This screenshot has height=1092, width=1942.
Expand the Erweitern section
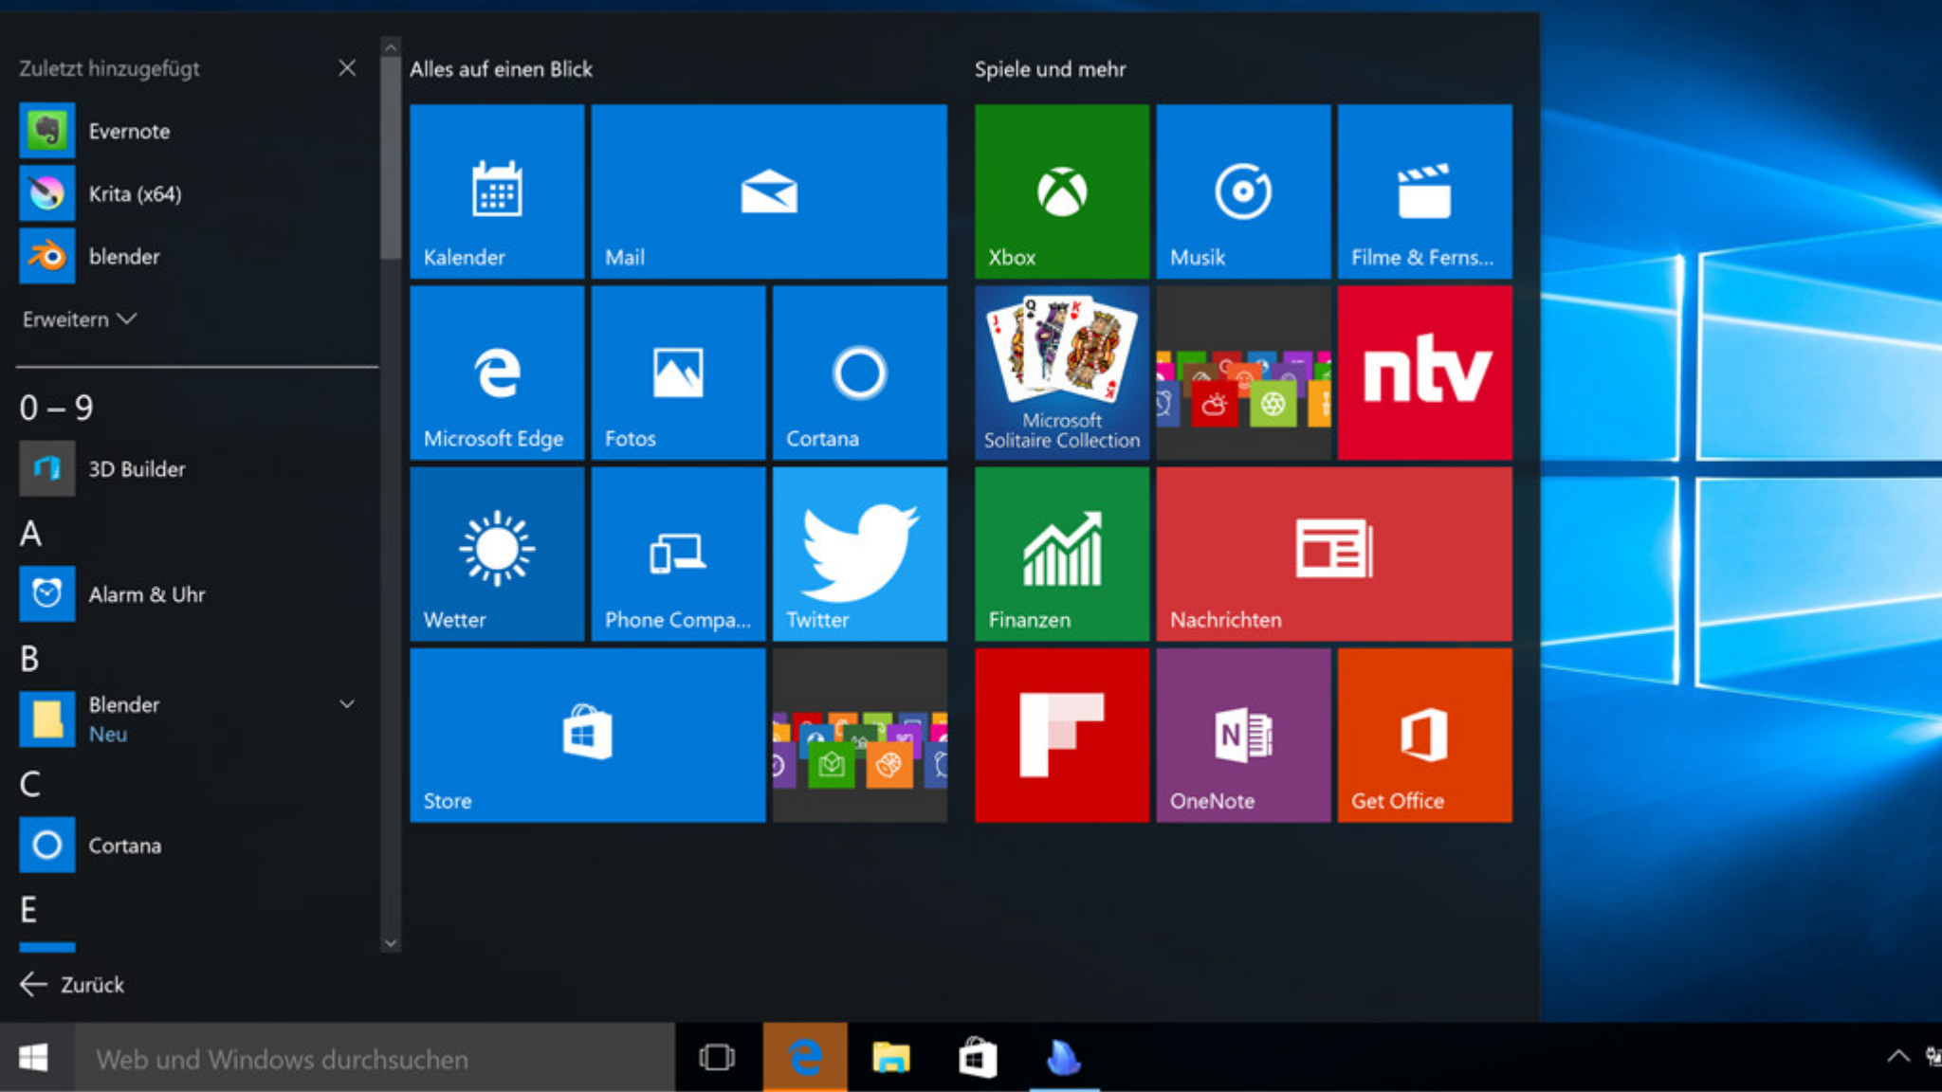78,318
